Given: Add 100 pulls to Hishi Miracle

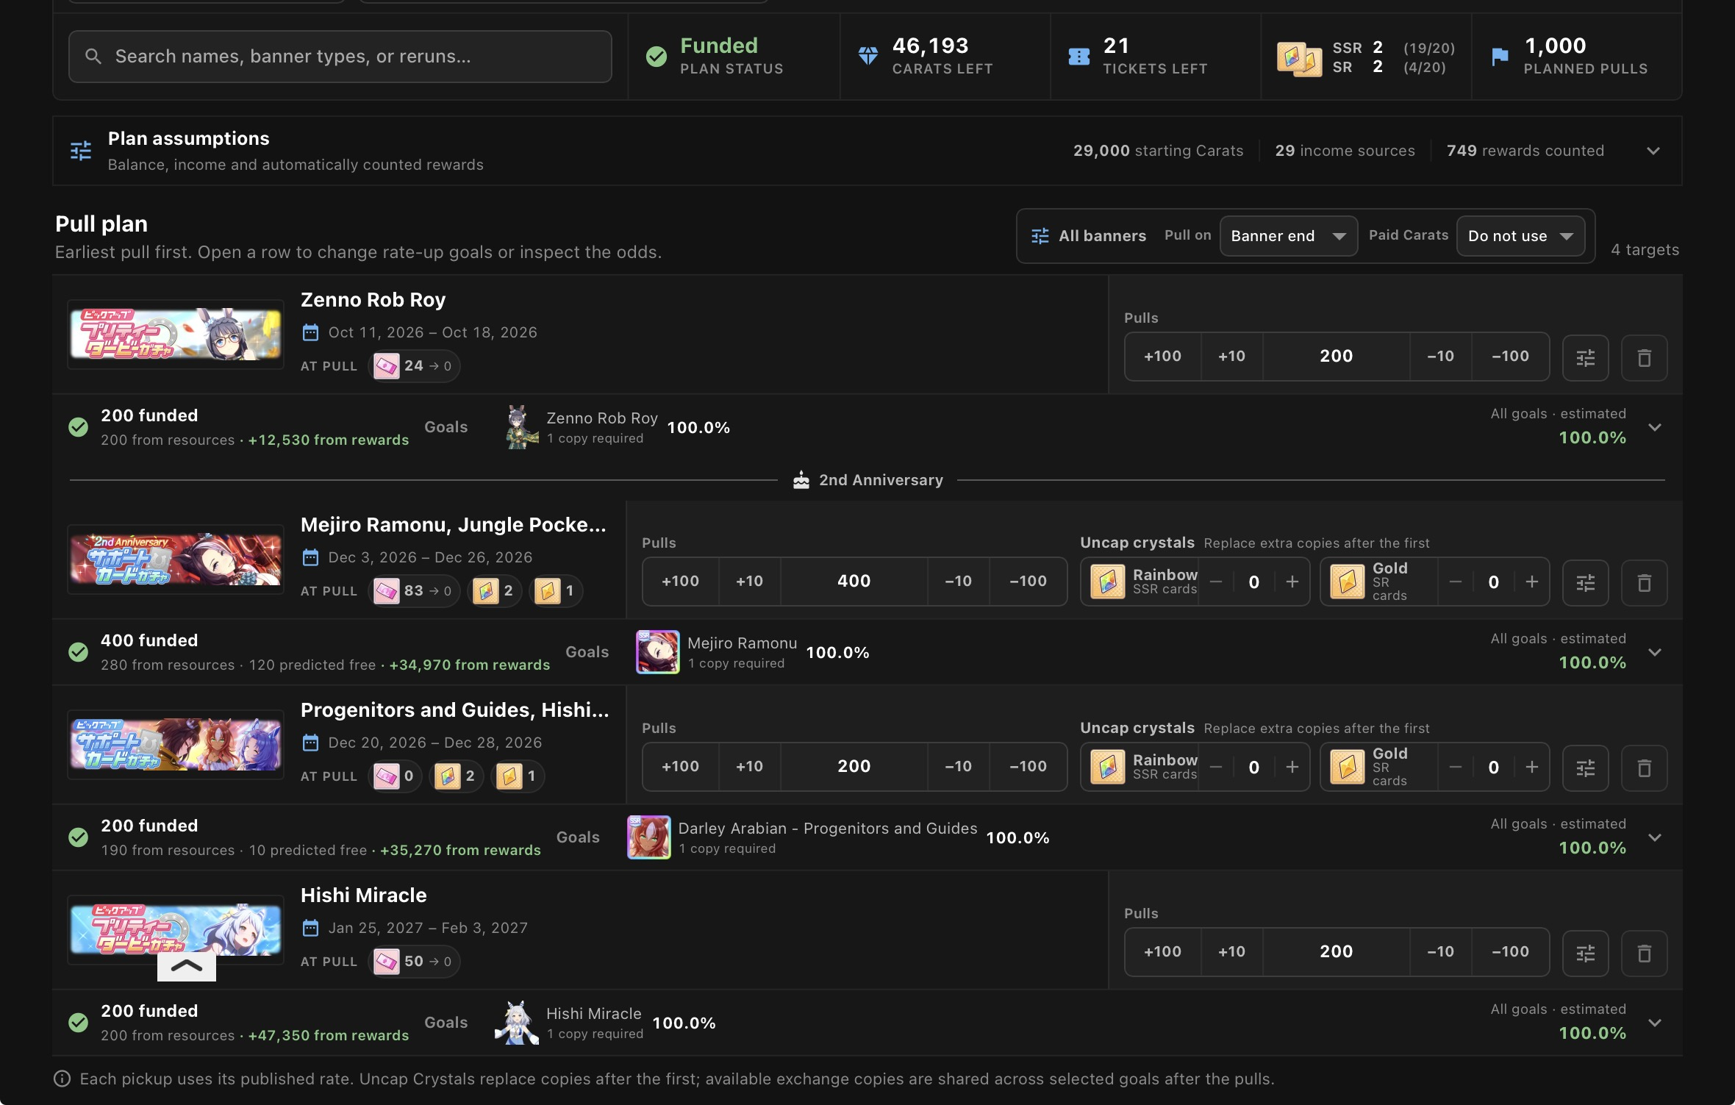Looking at the screenshot, I should click(1162, 952).
